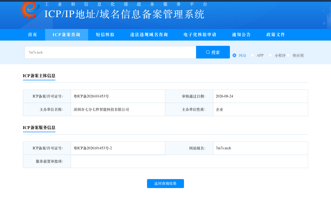The width and height of the screenshot is (331, 197).
Task: Select the approval date 2026-08-24
Action: (x=224, y=96)
